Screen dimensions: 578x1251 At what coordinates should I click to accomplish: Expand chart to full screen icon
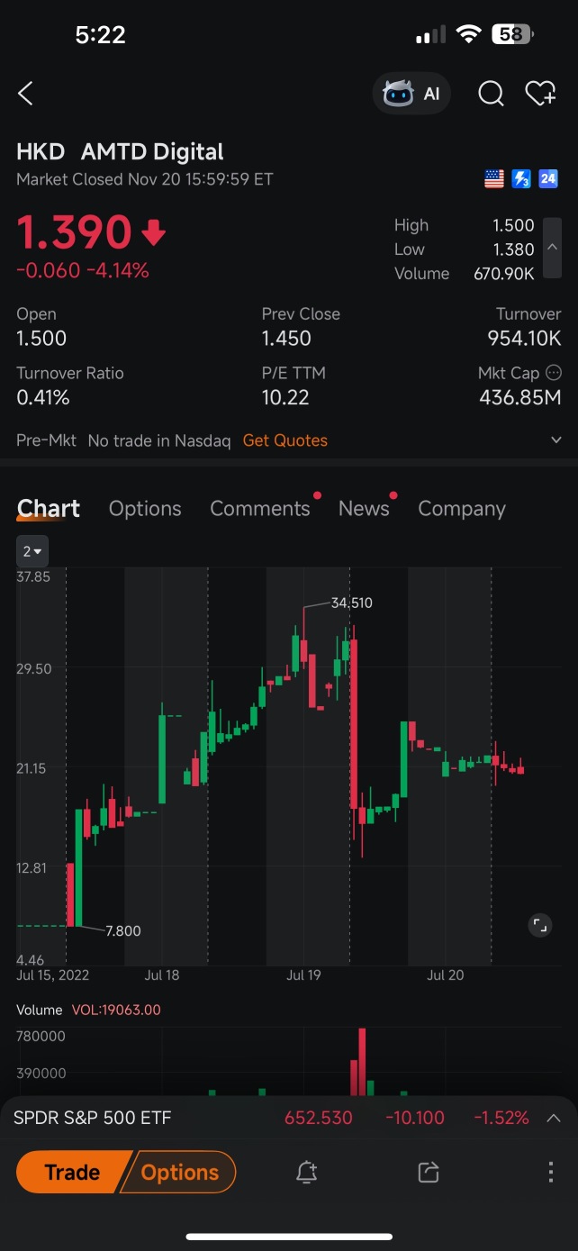pos(539,926)
